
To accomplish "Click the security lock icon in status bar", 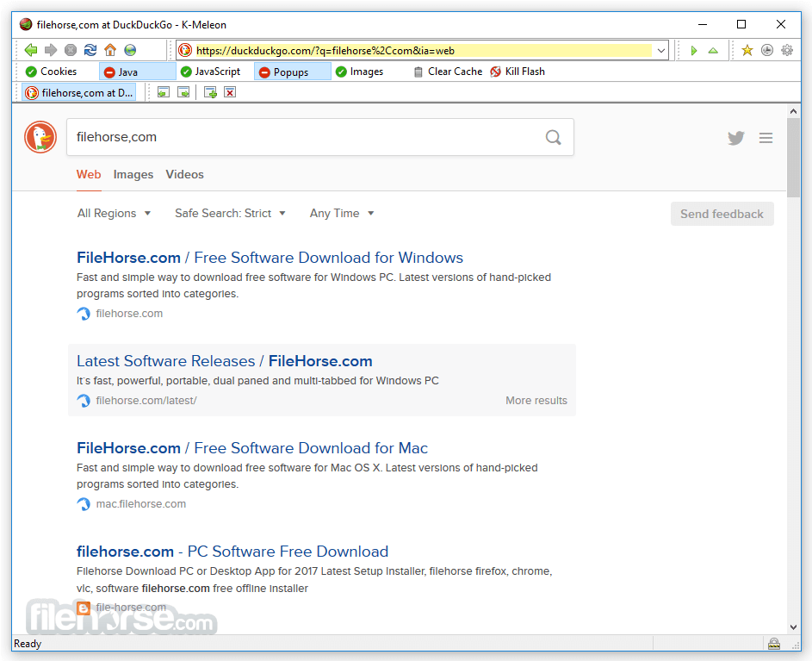I will (773, 644).
